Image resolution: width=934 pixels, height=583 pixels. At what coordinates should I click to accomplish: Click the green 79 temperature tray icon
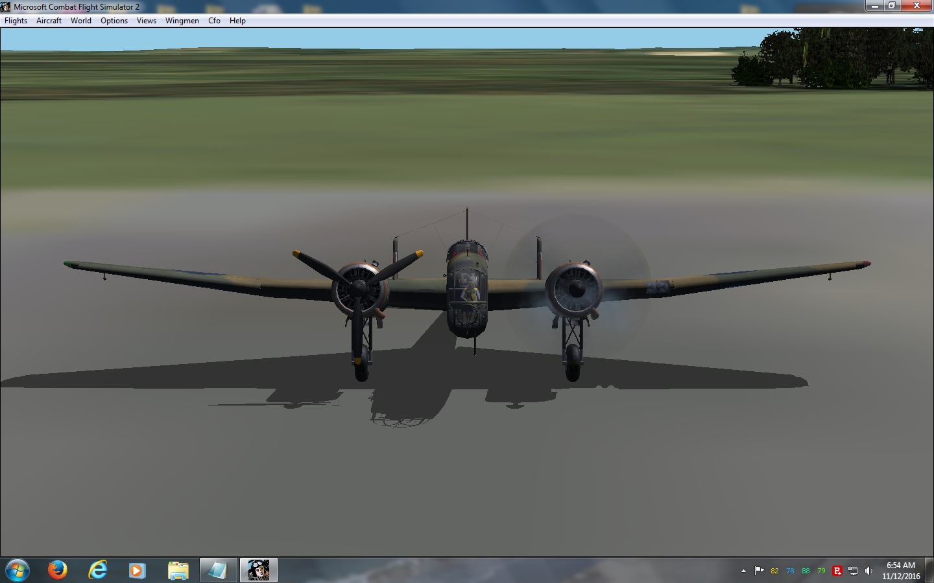click(x=821, y=571)
